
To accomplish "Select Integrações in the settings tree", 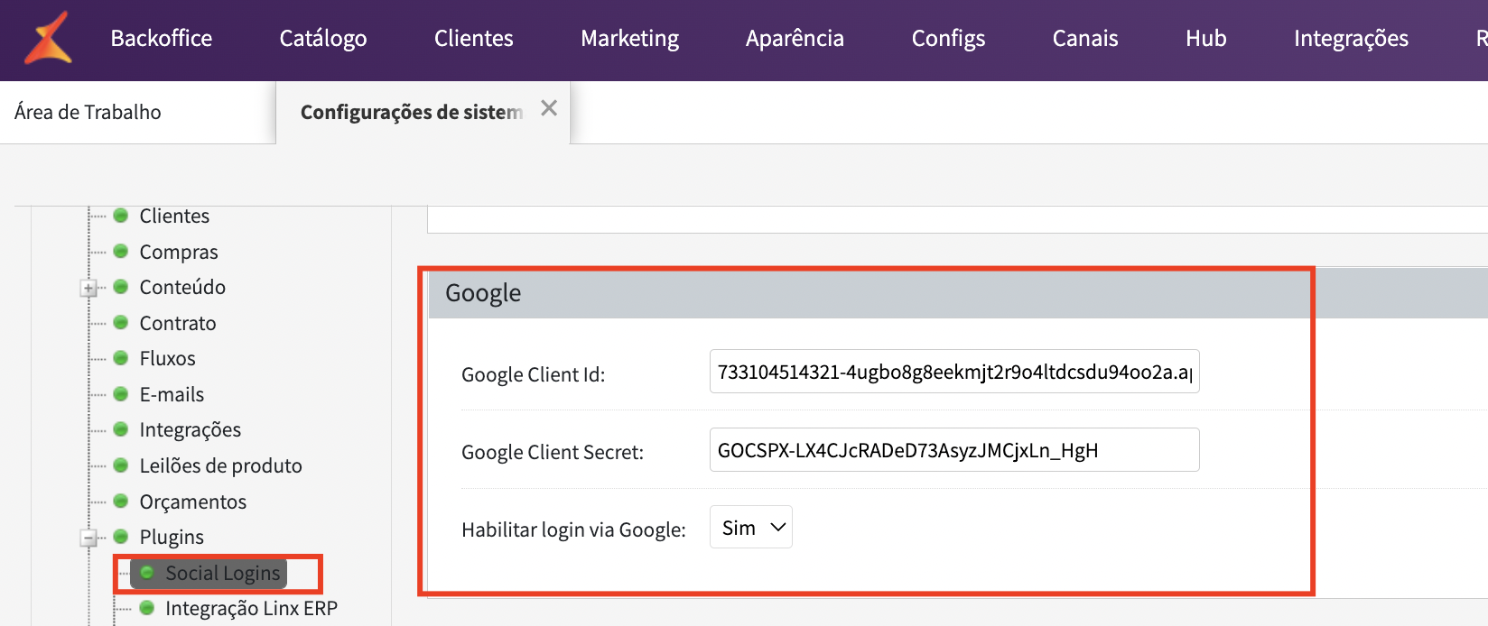I will click(x=191, y=430).
